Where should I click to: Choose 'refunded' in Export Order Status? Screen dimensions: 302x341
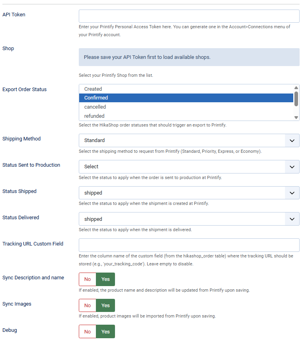click(x=186, y=116)
